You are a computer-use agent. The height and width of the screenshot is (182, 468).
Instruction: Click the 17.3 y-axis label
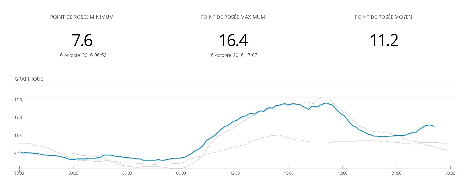[18, 100]
